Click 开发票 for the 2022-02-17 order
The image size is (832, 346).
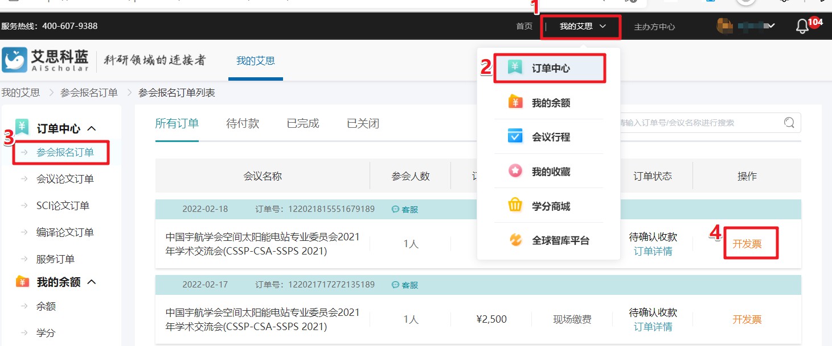coord(747,319)
